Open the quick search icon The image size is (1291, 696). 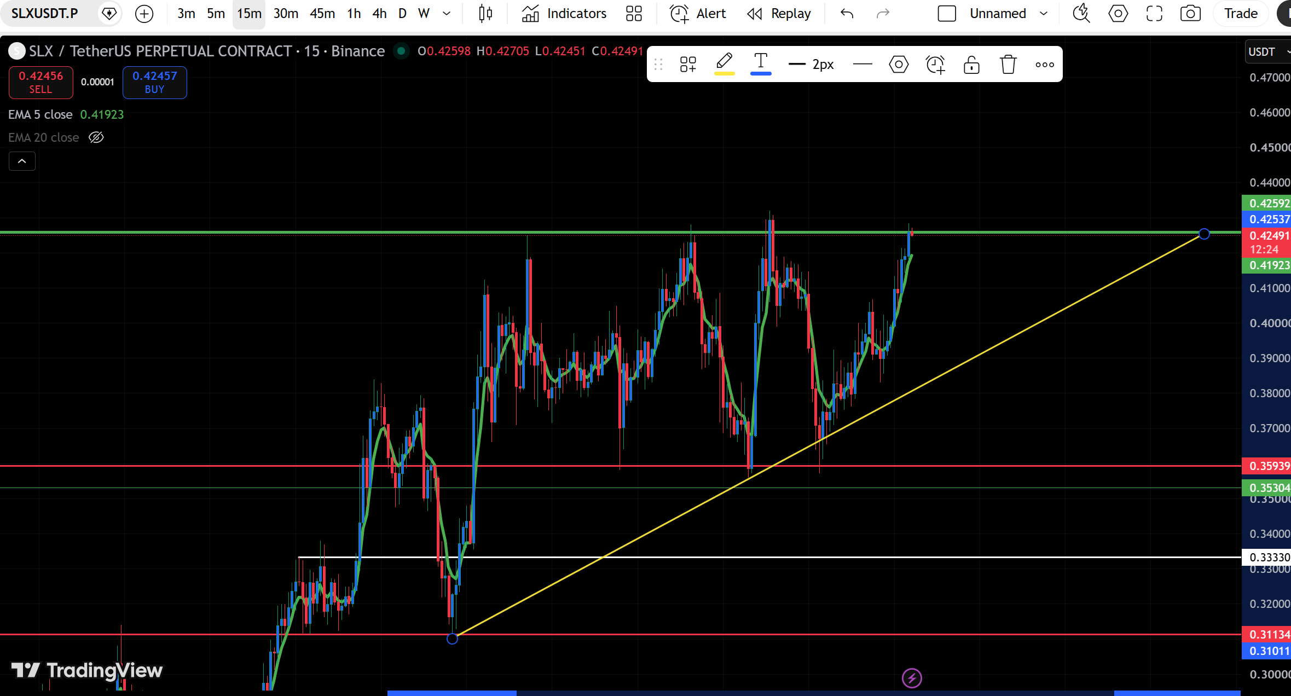click(1081, 14)
